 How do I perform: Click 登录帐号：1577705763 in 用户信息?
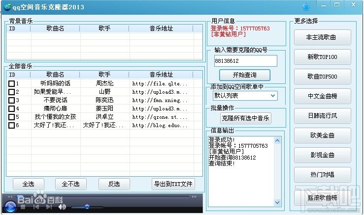pos(240,28)
